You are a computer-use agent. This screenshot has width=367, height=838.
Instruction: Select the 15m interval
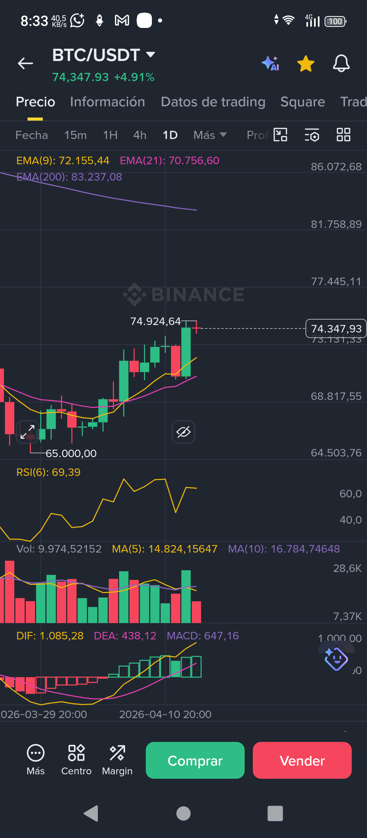tap(75, 135)
